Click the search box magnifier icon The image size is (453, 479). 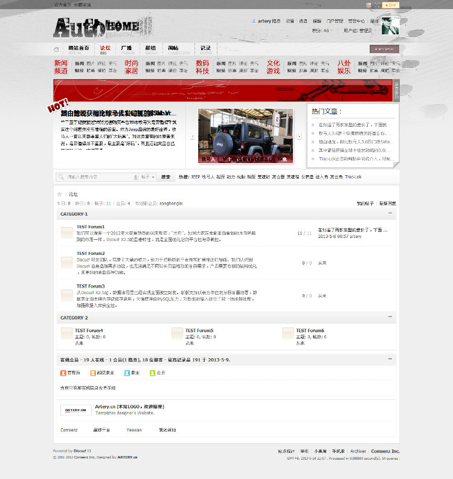61,177
